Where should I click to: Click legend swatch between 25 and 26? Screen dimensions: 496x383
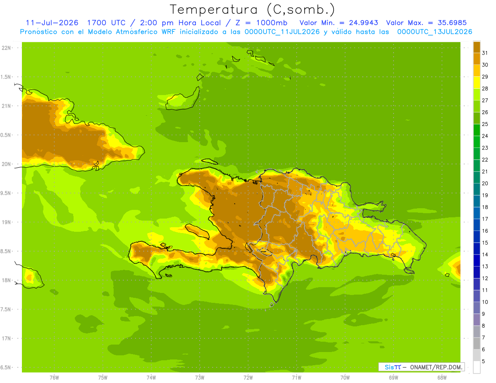(477, 118)
